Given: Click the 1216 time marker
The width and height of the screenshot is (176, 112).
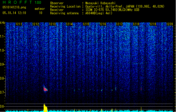Looking at the screenshot, I should [103, 24].
